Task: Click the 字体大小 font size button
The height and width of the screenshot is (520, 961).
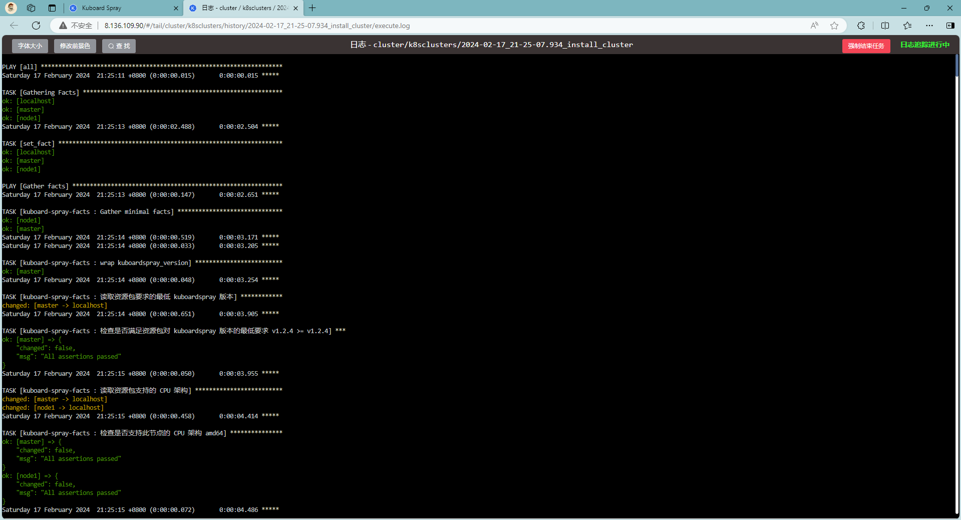Action: click(30, 46)
